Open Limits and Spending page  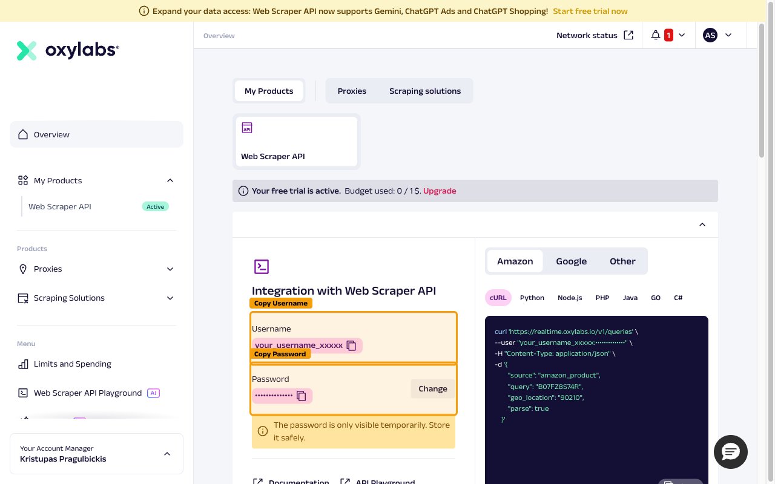point(73,364)
